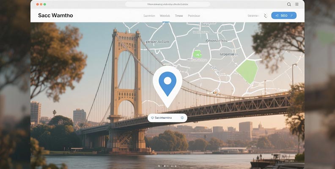This screenshot has width=335, height=169.
Task: Close the window with the red button
Action: (x=37, y=4)
